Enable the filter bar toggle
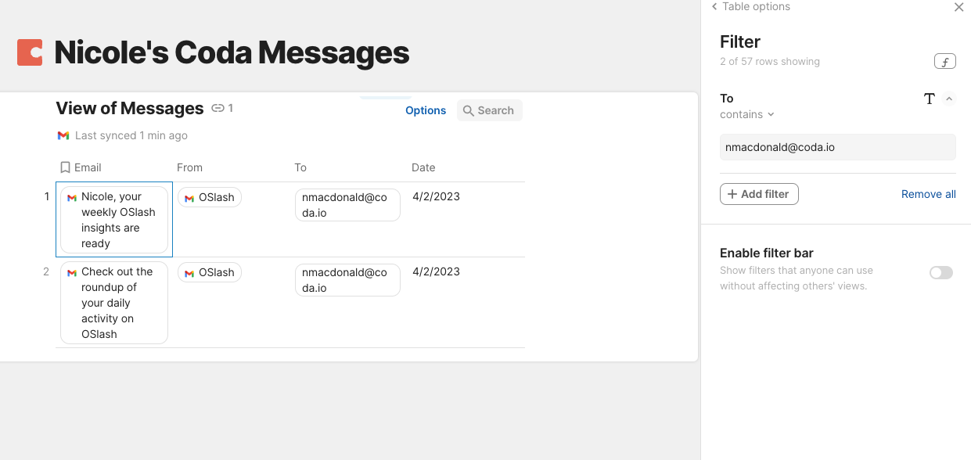971x460 pixels. point(941,272)
